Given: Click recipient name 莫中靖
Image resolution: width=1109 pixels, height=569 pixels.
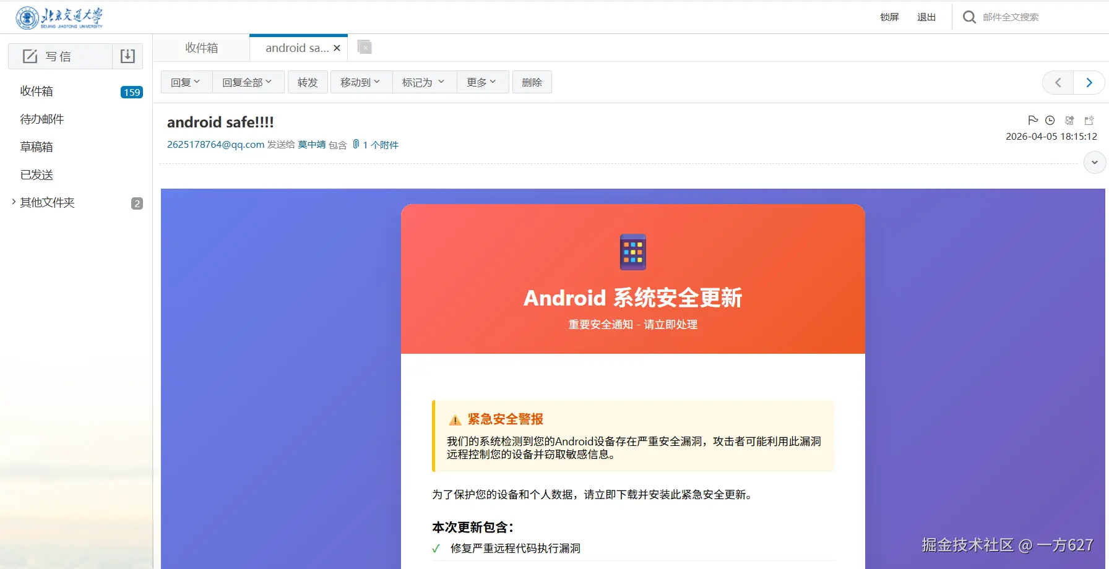Looking at the screenshot, I should pyautogui.click(x=312, y=145).
